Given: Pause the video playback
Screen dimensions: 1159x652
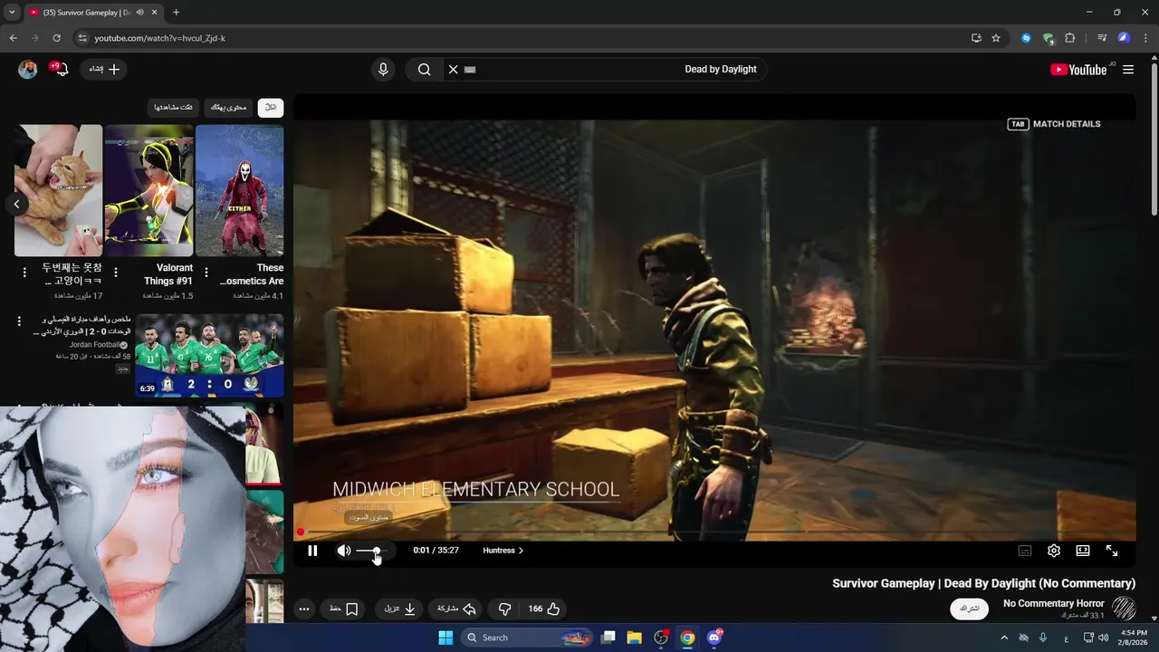Looking at the screenshot, I should tap(312, 551).
